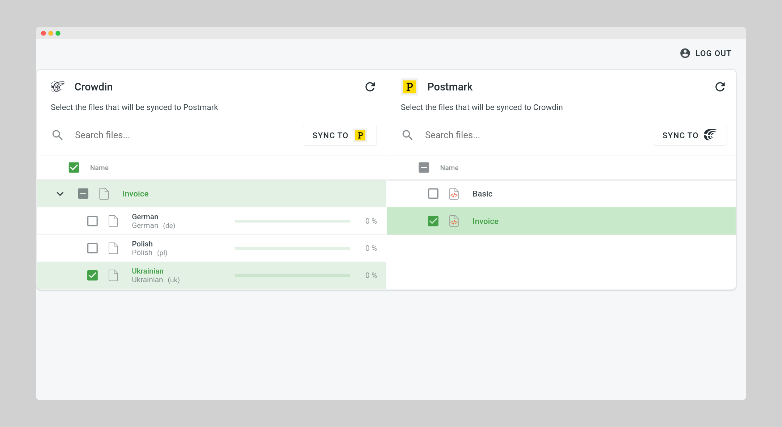Click the Postmark logo icon
This screenshot has width=782, height=427.
coord(409,87)
